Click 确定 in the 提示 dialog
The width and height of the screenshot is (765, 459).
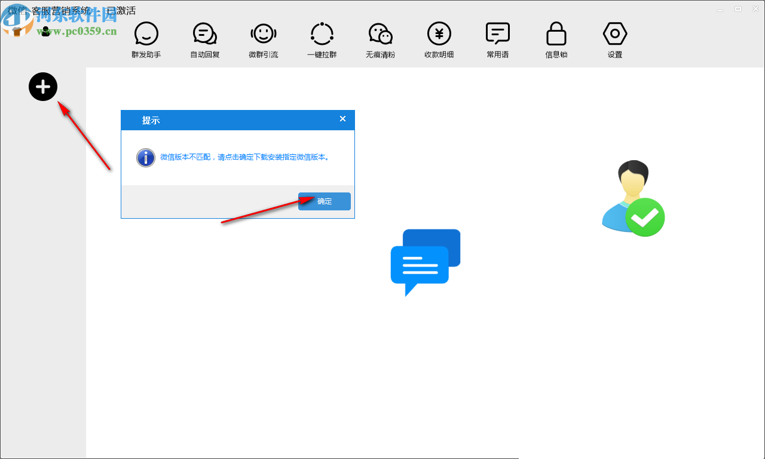[325, 201]
